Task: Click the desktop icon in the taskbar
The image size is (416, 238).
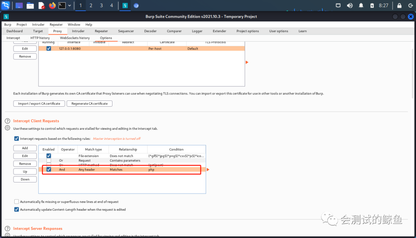Action: (x=19, y=5)
